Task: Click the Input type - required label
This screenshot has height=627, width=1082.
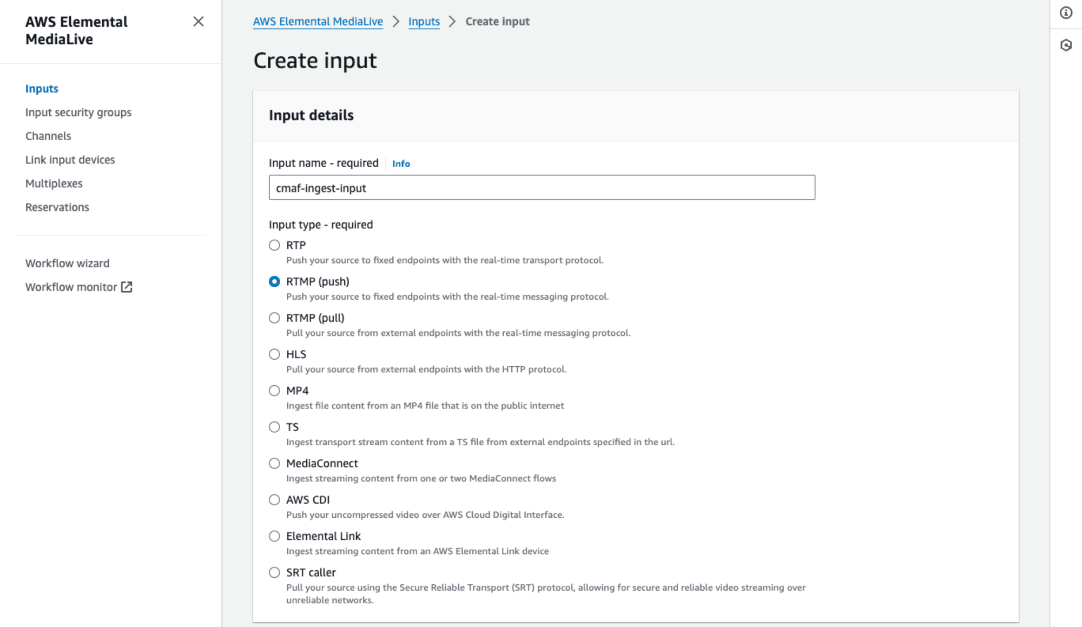Action: 321,225
